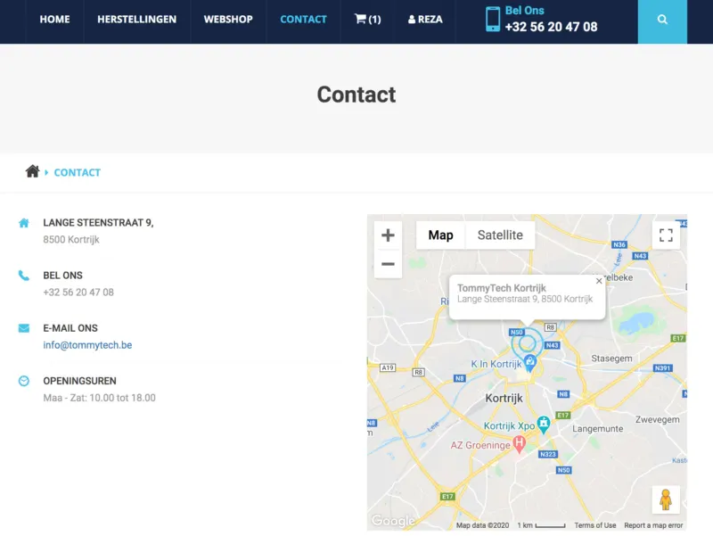This screenshot has height=536, width=713.
Task: Click the 8500 Kortrijk address line
Action: (x=71, y=239)
